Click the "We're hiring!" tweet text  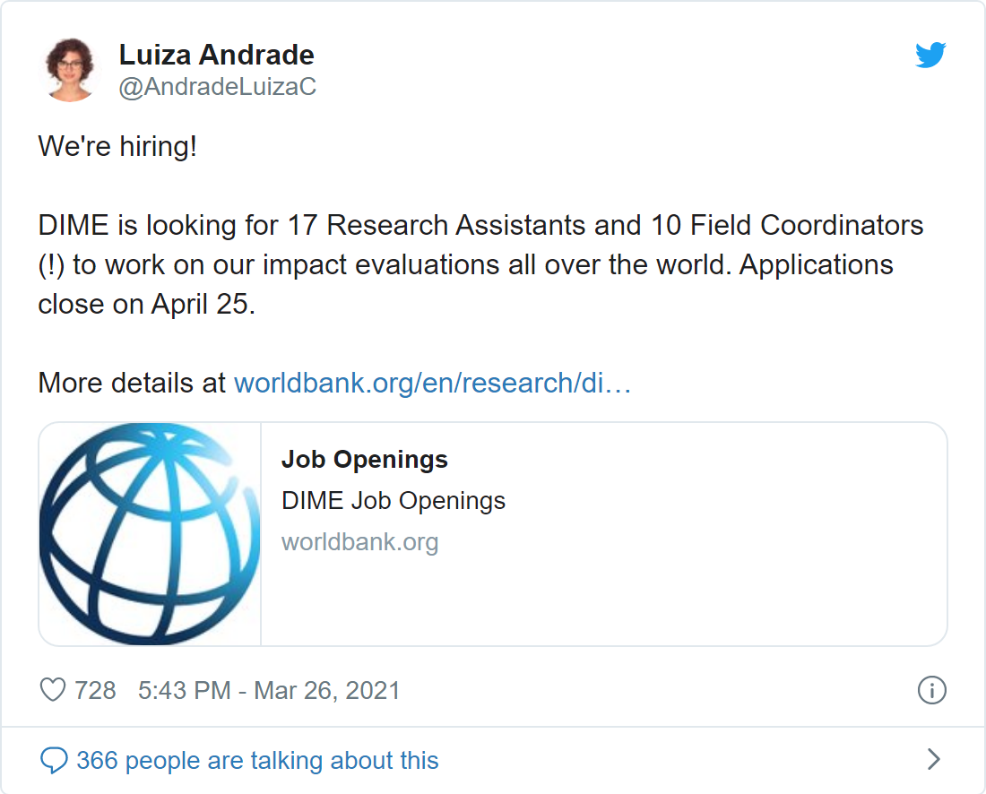pyautogui.click(x=117, y=146)
